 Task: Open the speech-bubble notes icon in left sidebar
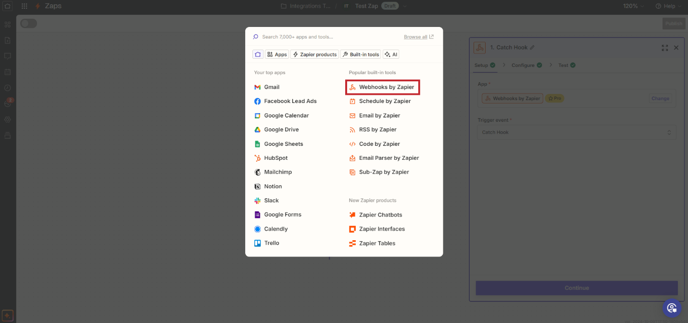tap(8, 56)
